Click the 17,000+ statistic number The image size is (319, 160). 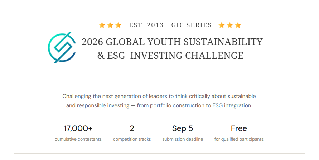[78, 128]
